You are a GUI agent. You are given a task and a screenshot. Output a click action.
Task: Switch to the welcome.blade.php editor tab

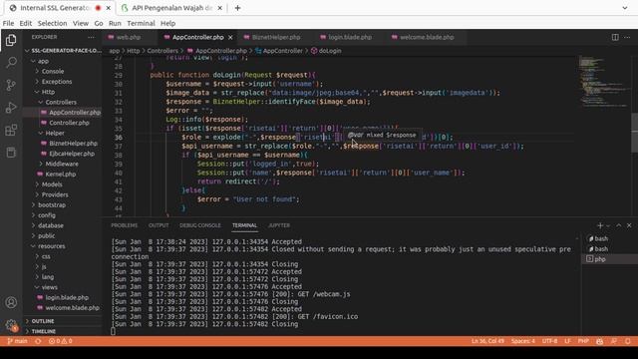pyautogui.click(x=427, y=37)
